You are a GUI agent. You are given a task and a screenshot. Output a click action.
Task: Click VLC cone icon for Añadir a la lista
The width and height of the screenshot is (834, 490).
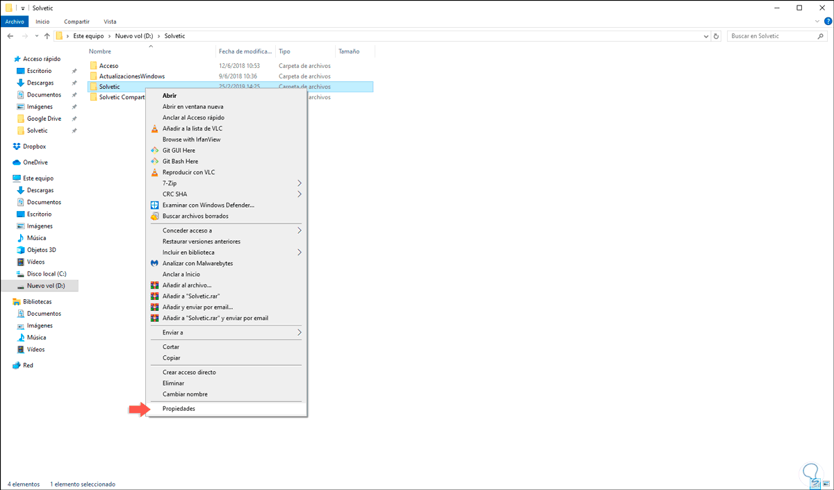[x=156, y=128]
